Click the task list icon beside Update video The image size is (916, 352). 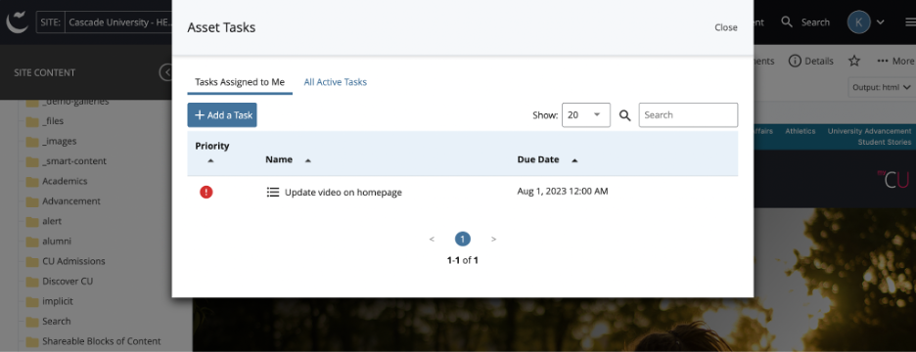pos(272,192)
